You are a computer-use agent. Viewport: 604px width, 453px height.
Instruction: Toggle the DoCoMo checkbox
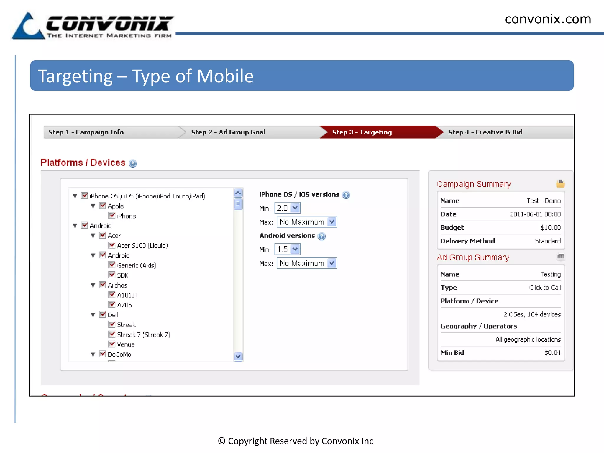pos(103,354)
